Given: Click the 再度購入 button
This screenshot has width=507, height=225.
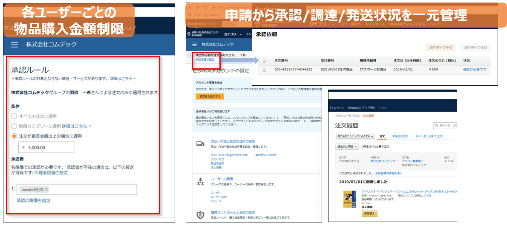Looking at the screenshot, I should tap(369, 214).
